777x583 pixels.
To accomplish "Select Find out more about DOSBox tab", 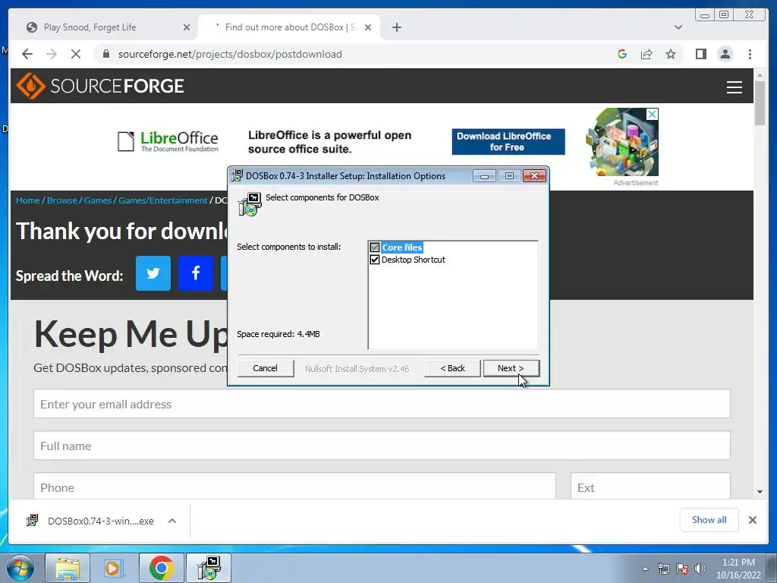I will point(289,27).
